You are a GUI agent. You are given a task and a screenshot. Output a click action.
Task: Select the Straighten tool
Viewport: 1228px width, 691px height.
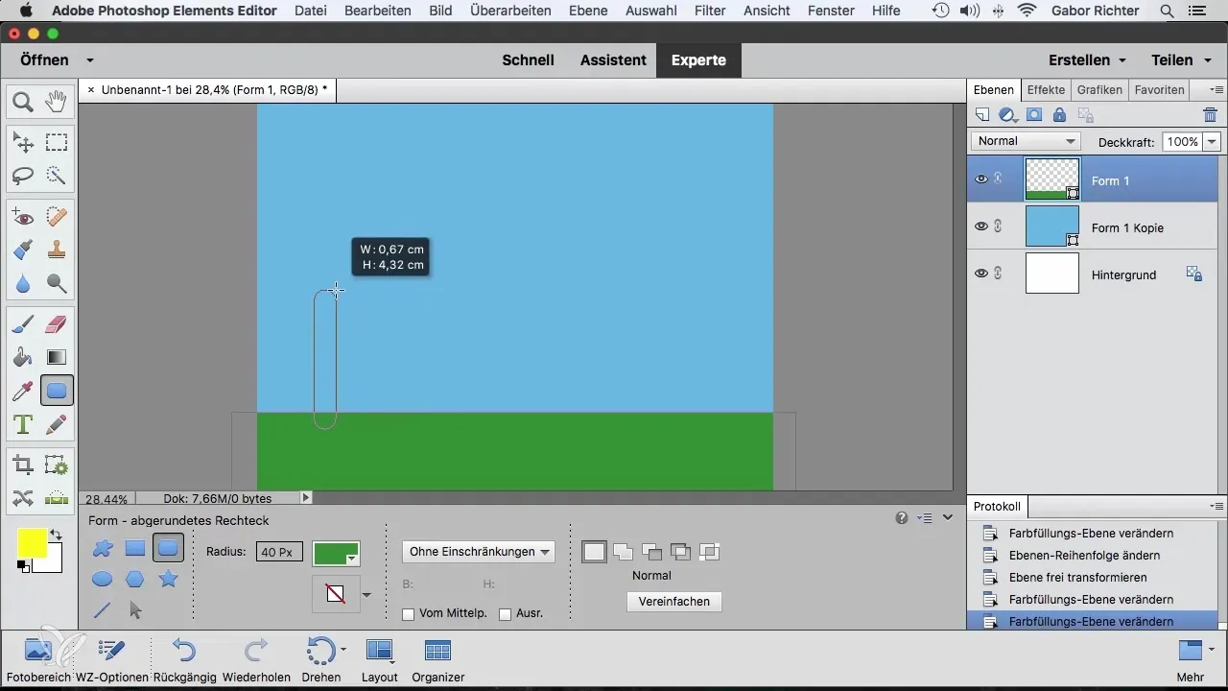pyautogui.click(x=57, y=498)
